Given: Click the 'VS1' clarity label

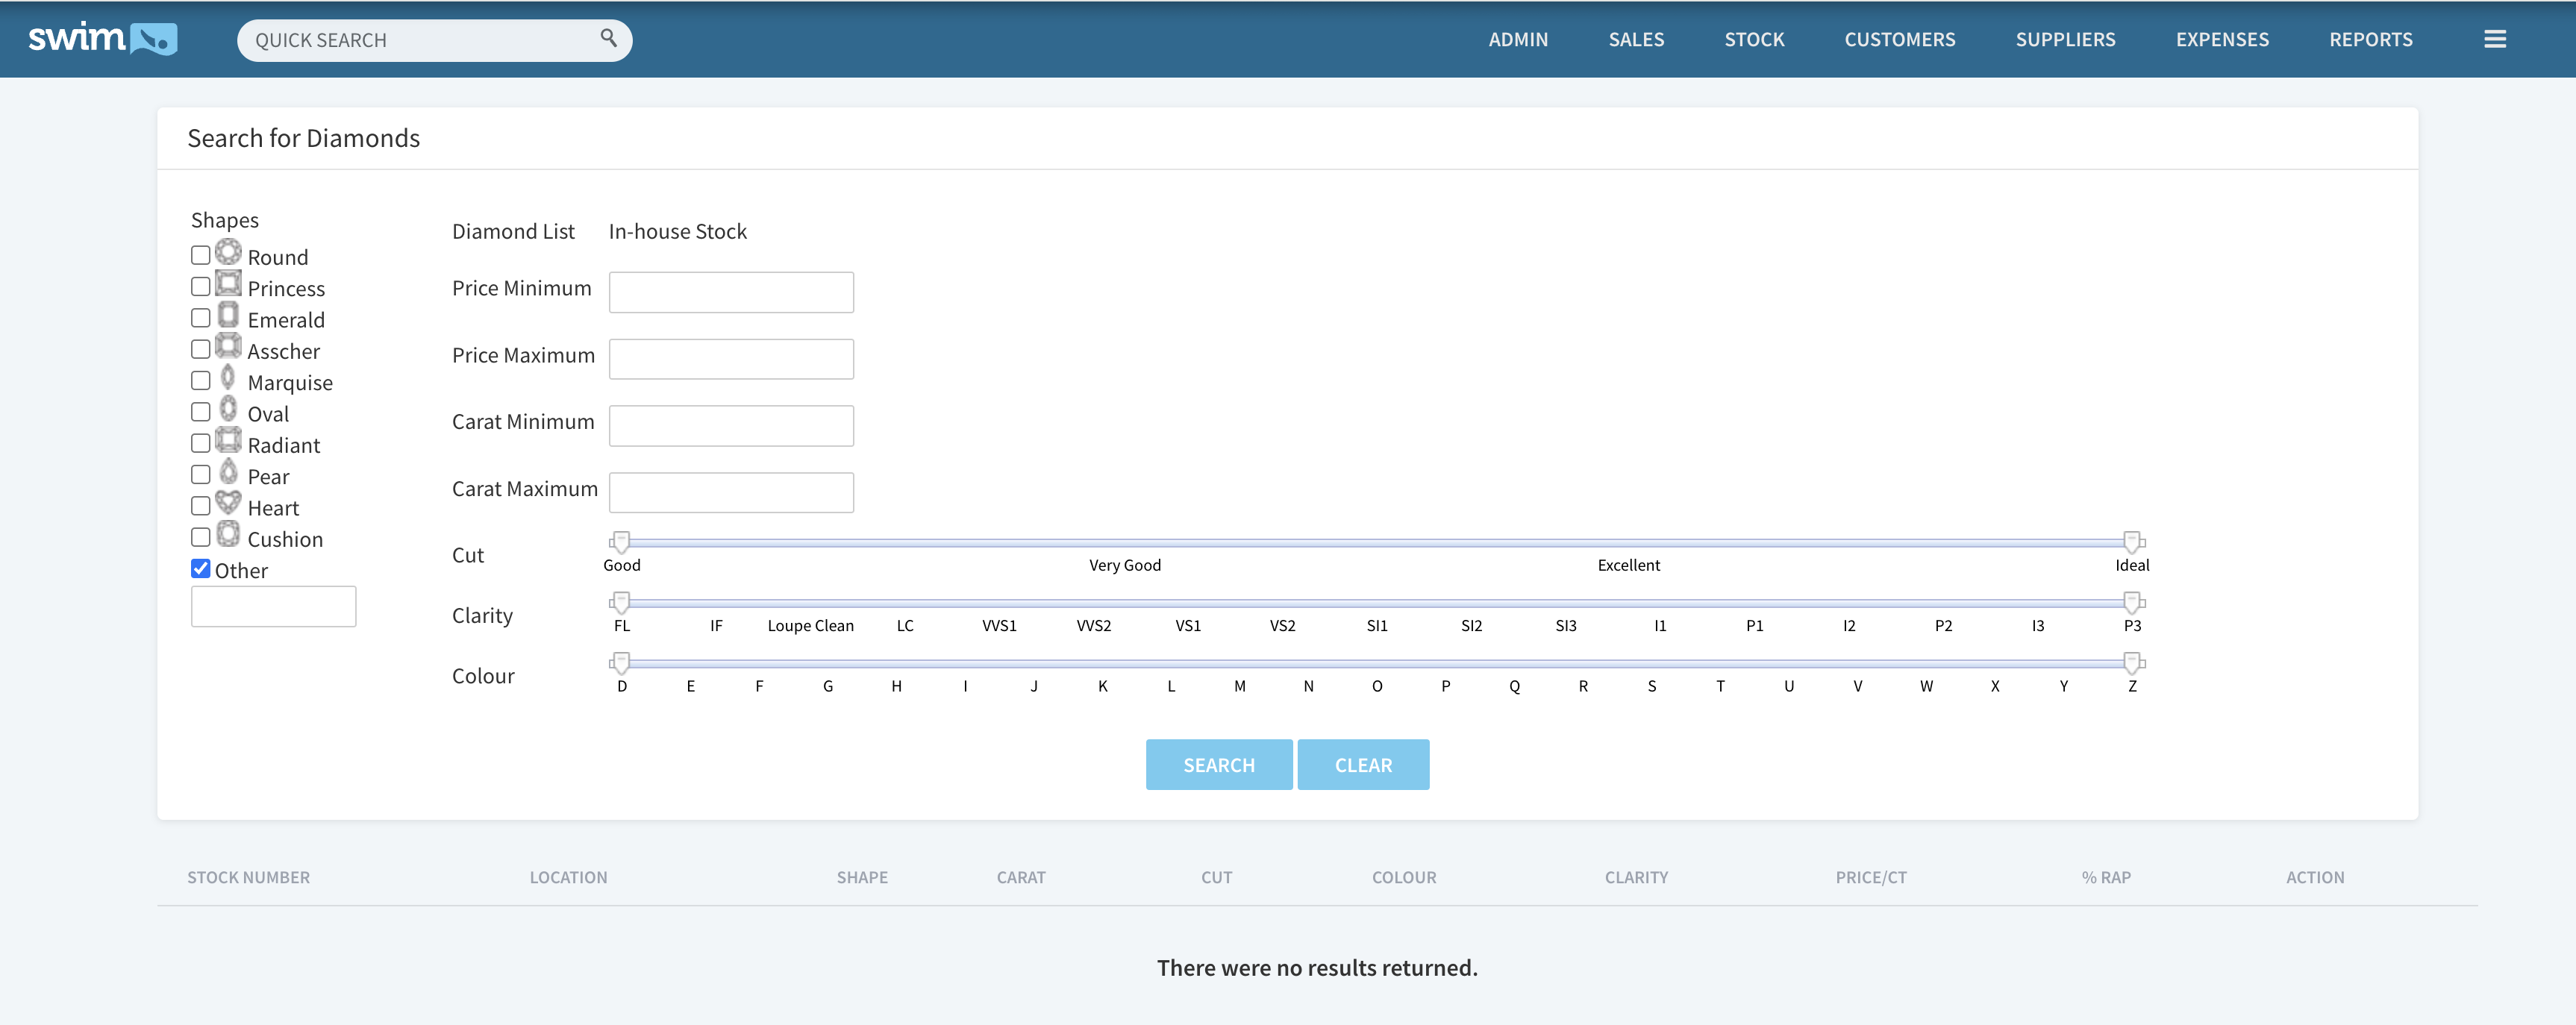Looking at the screenshot, I should pyautogui.click(x=1187, y=626).
